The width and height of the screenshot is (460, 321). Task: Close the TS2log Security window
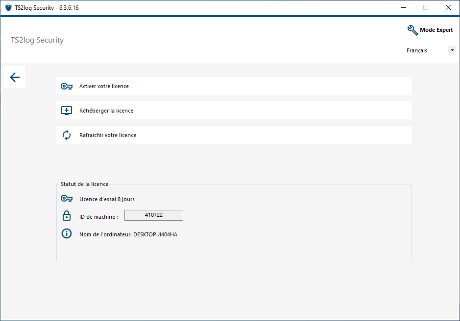point(448,8)
